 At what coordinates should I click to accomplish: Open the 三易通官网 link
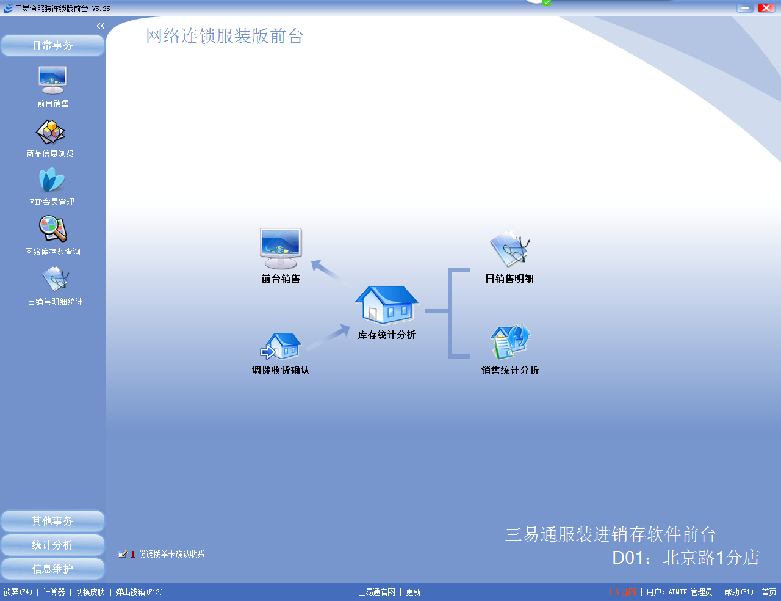tap(376, 592)
